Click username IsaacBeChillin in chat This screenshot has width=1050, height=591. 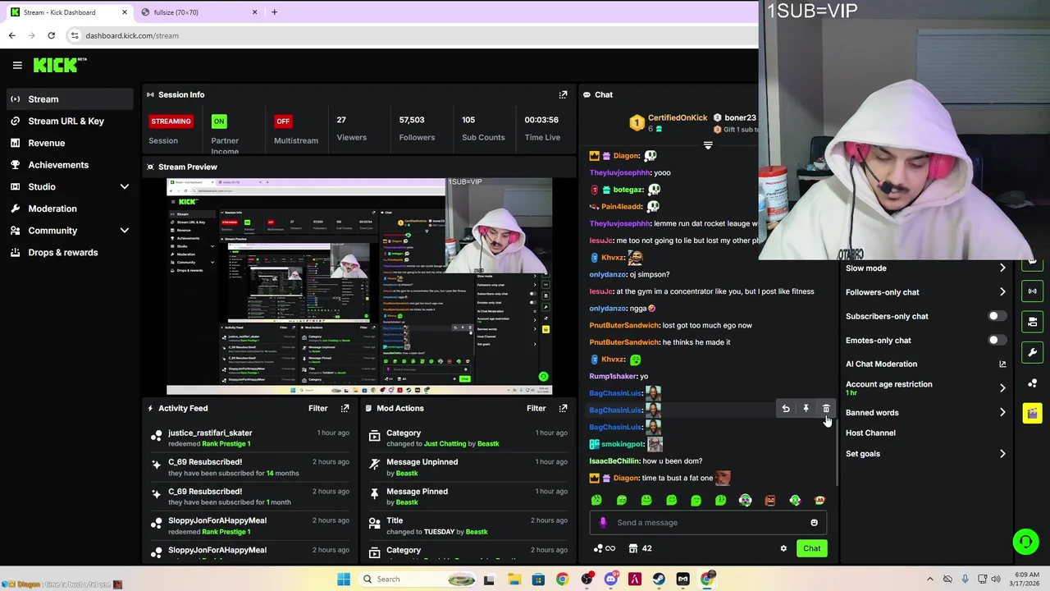pyautogui.click(x=614, y=461)
